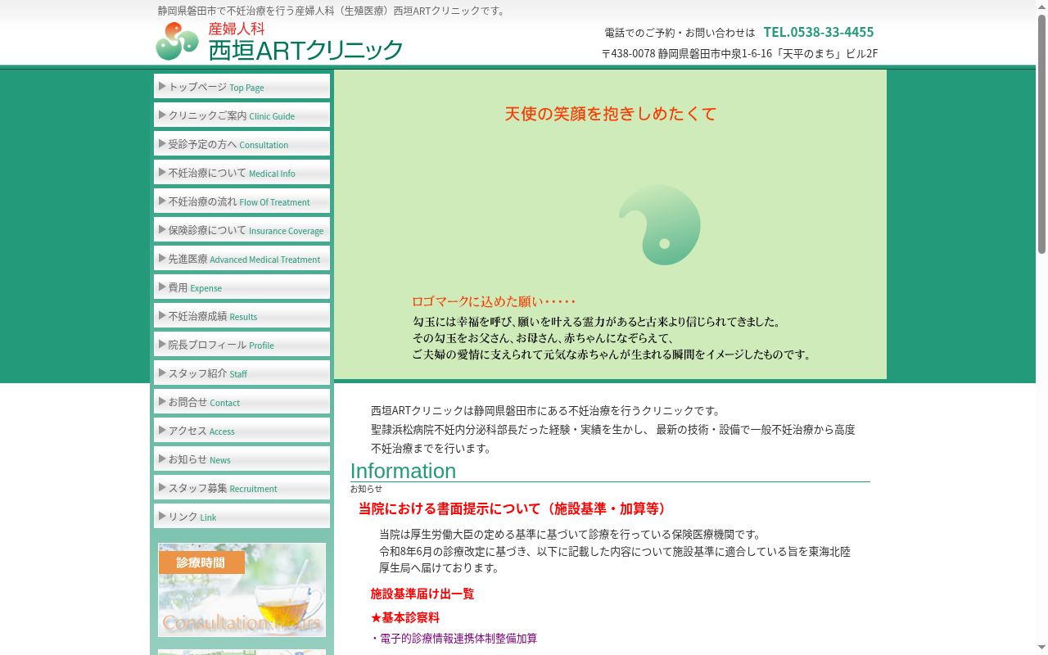Image resolution: width=1048 pixels, height=655 pixels.
Task: Open 保険診療について Insurance Coverage
Action: click(242, 229)
